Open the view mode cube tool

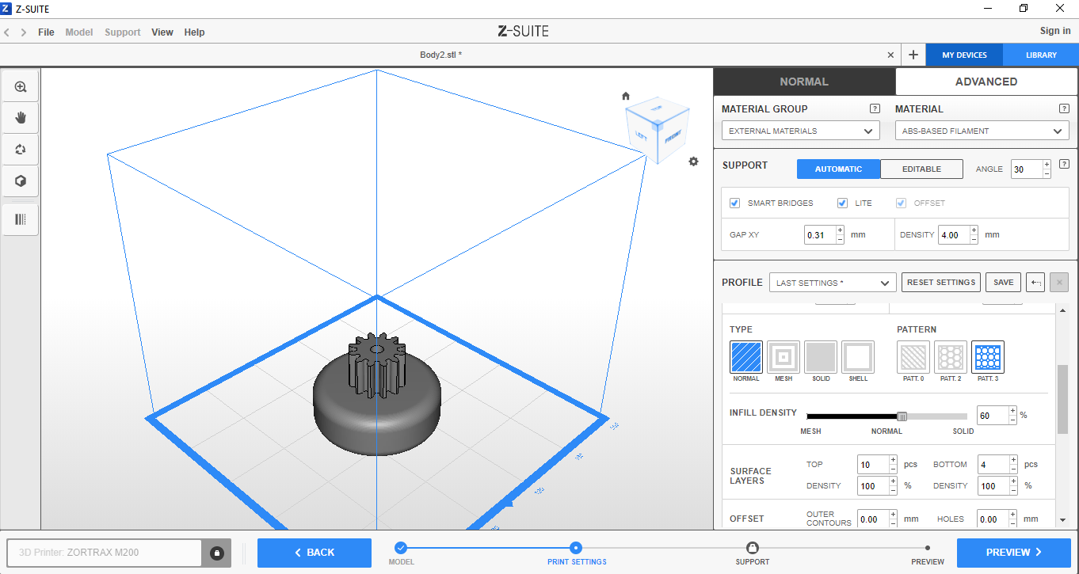click(x=21, y=181)
